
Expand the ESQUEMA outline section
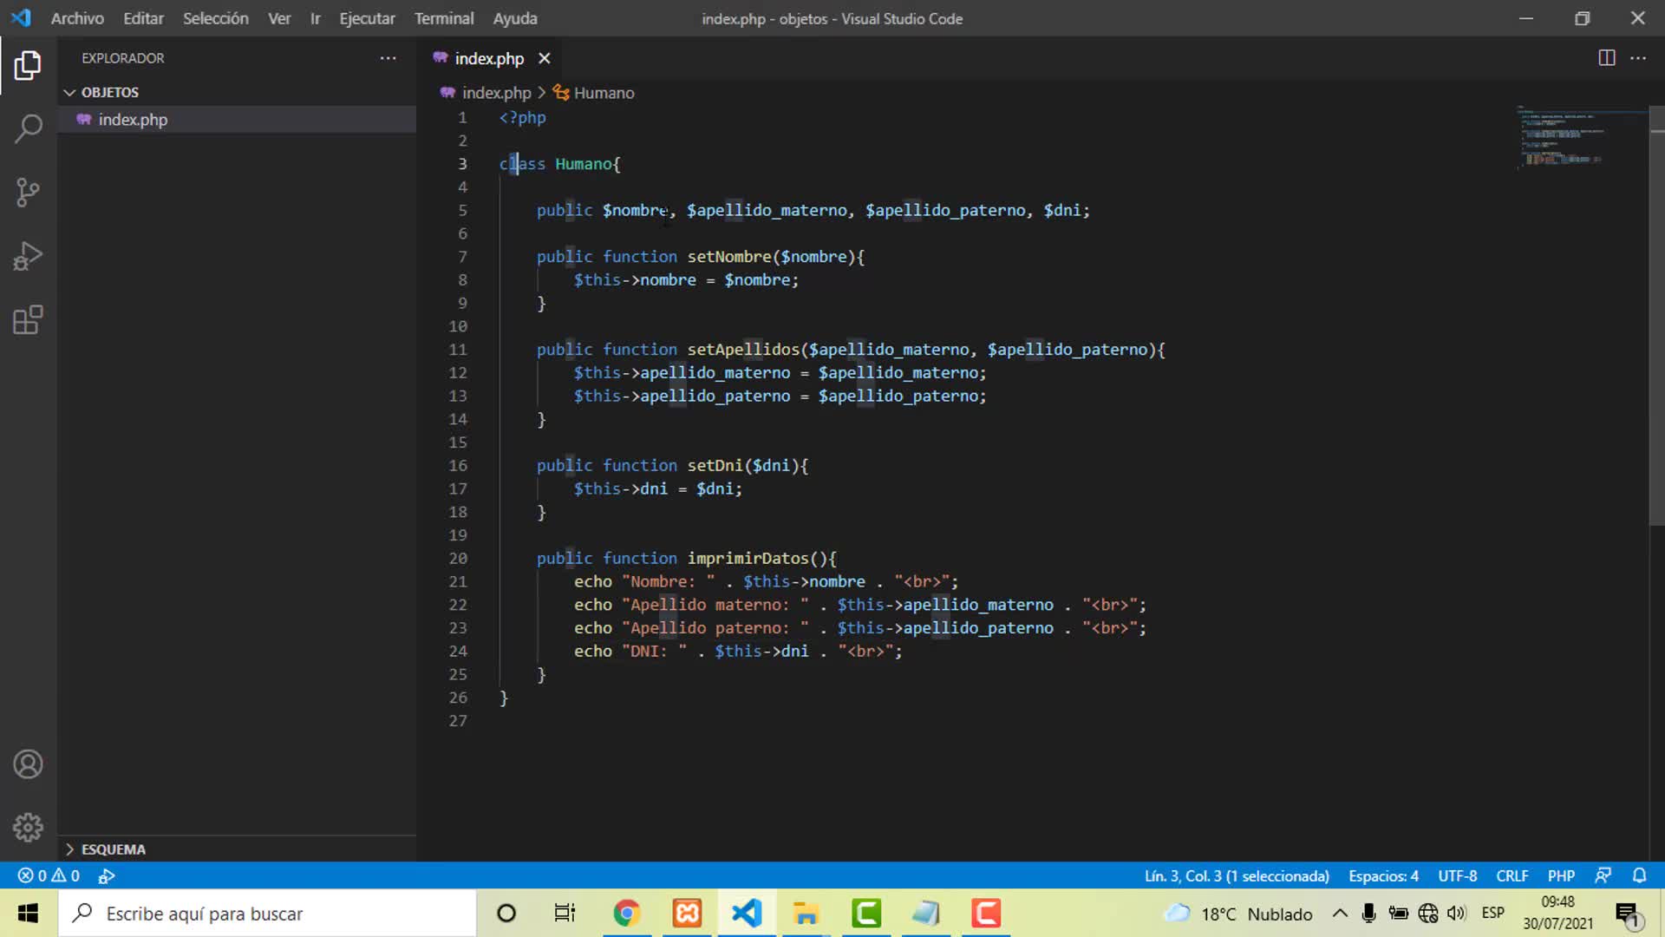click(113, 849)
